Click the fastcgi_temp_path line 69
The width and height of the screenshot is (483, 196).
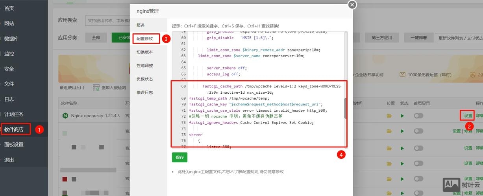tap(229, 98)
